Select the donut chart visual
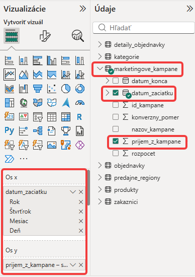Viewport: 195px width, 277px height. click(x=80, y=89)
